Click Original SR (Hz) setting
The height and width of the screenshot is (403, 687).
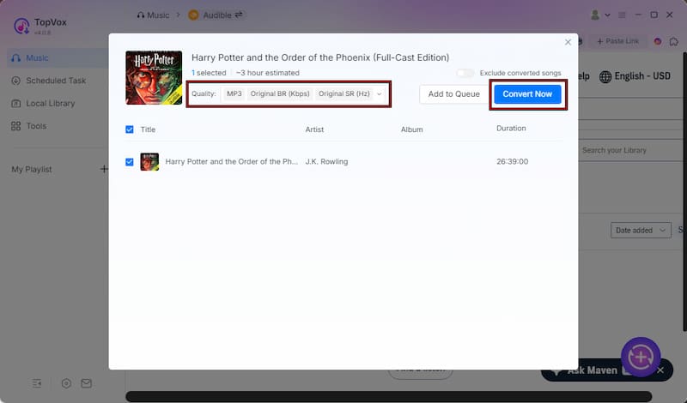344,93
